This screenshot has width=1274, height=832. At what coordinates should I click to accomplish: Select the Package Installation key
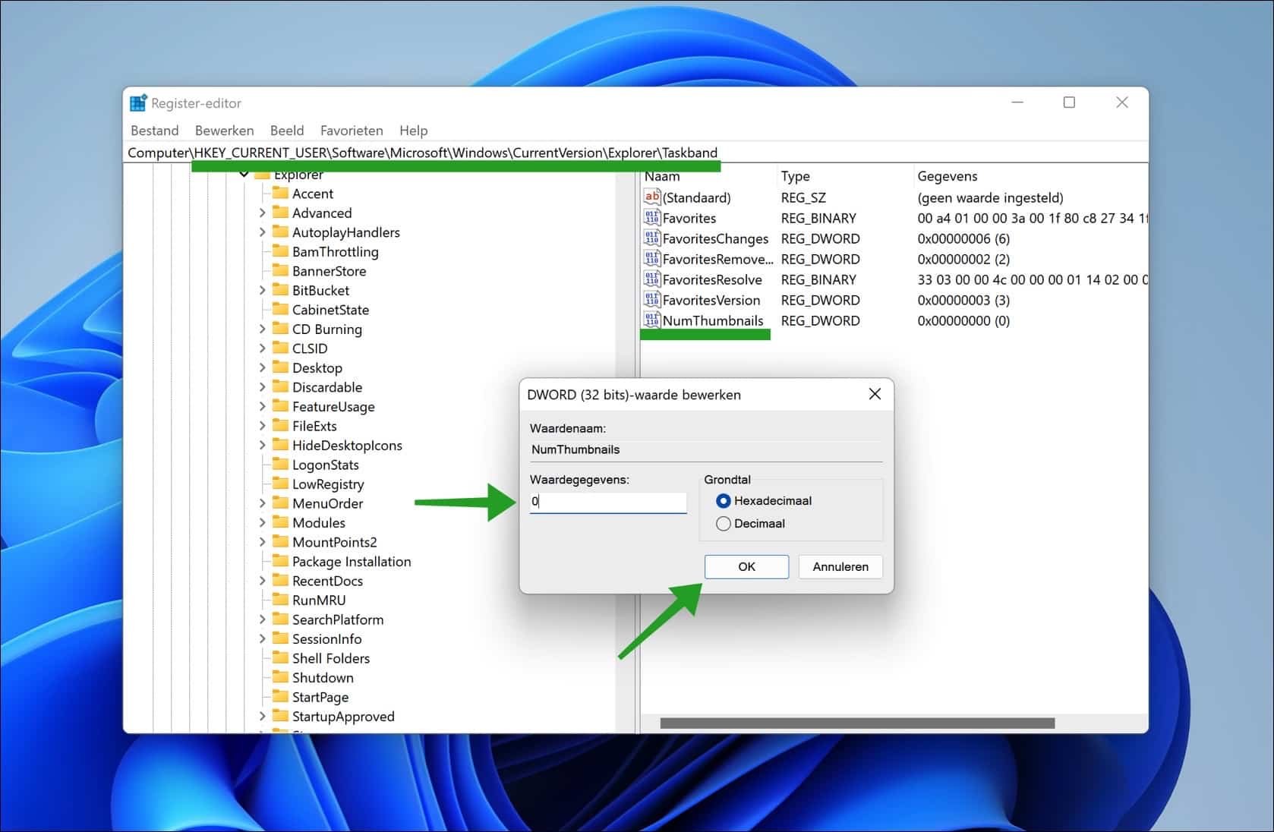pyautogui.click(x=352, y=562)
